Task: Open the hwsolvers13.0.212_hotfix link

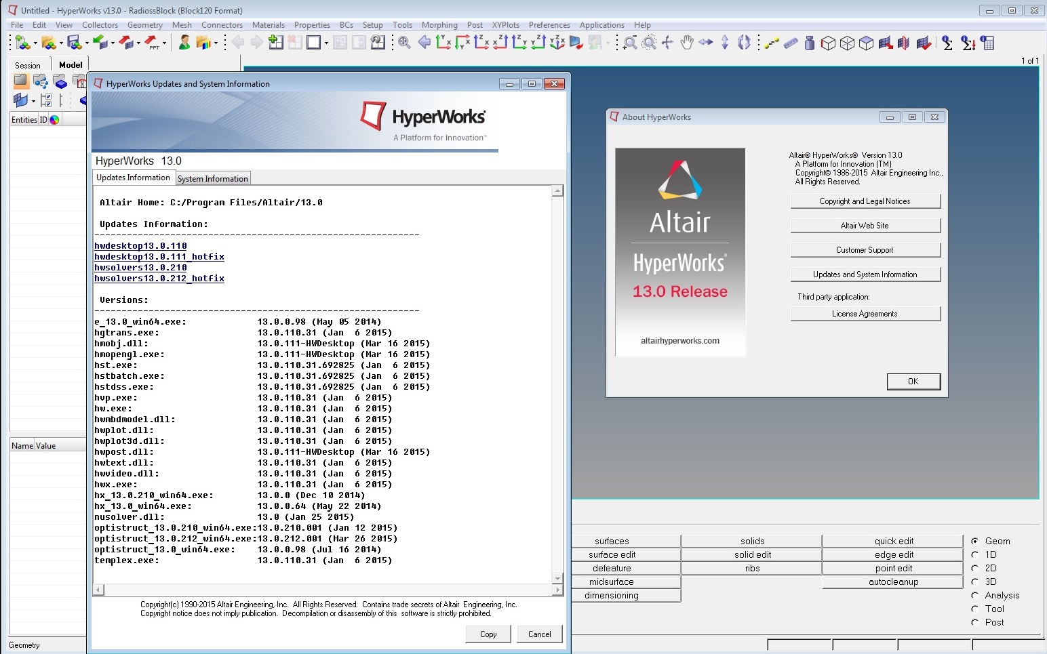Action: tap(159, 279)
